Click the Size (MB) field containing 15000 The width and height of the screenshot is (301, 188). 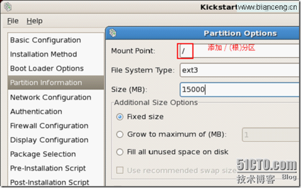point(240,89)
